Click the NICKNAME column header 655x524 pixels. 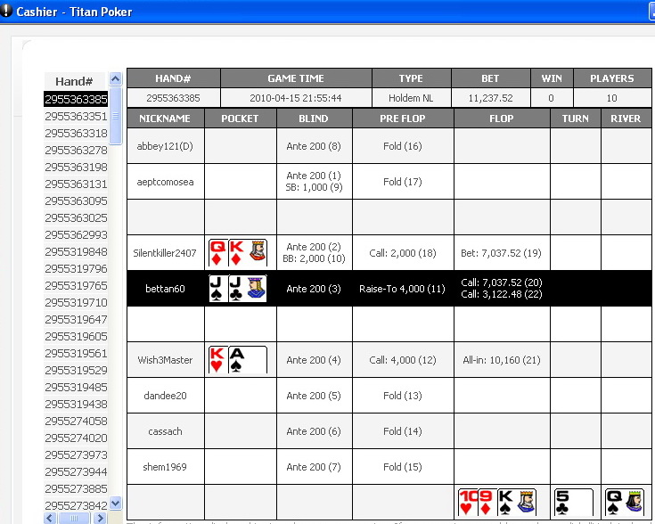pyautogui.click(x=165, y=119)
